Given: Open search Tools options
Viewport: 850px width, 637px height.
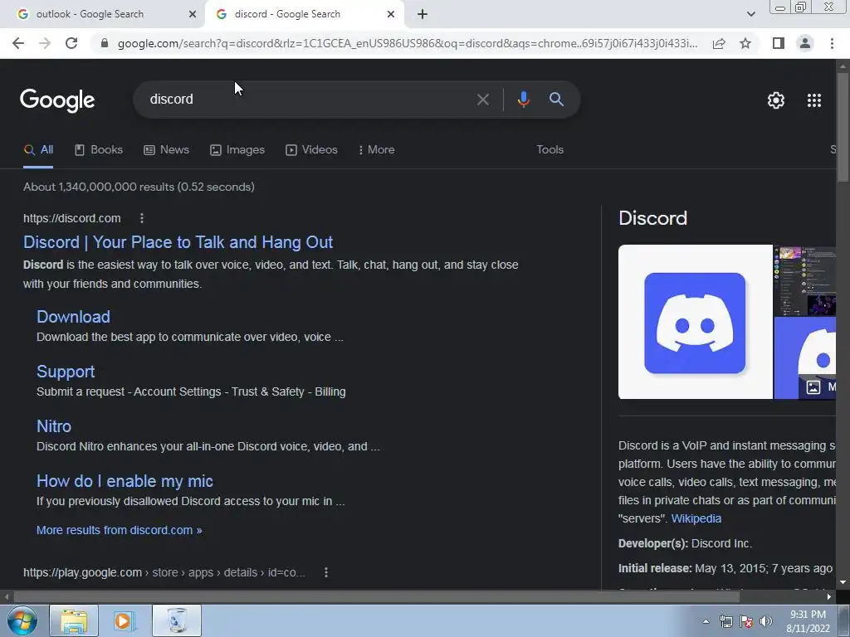Looking at the screenshot, I should pyautogui.click(x=550, y=150).
